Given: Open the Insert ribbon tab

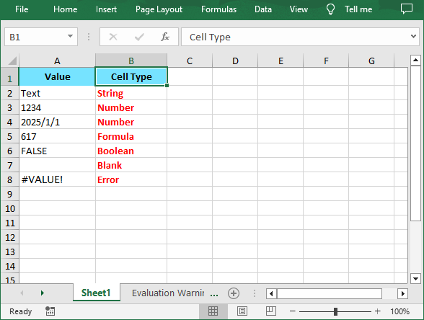Looking at the screenshot, I should pos(106,9).
